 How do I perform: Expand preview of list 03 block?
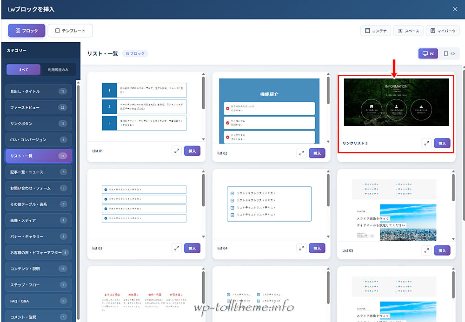pyautogui.click(x=176, y=248)
